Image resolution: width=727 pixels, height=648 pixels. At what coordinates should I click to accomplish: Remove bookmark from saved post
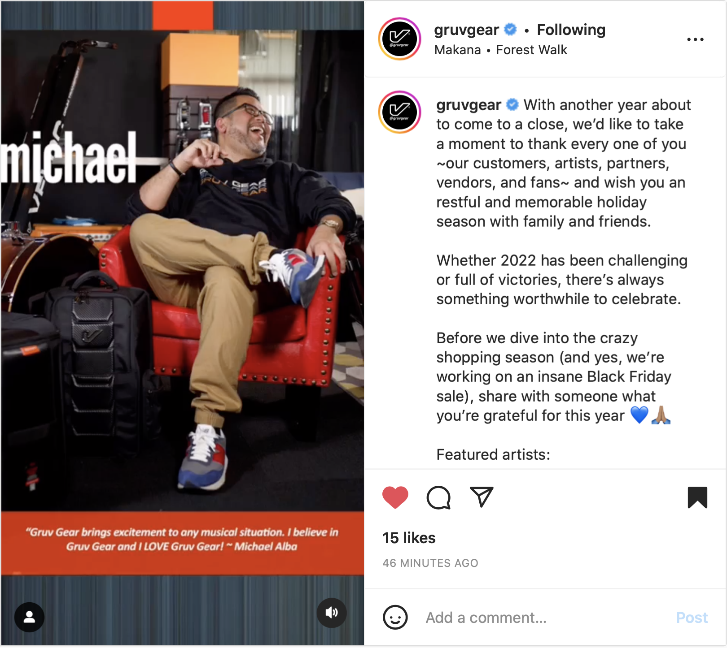point(697,497)
